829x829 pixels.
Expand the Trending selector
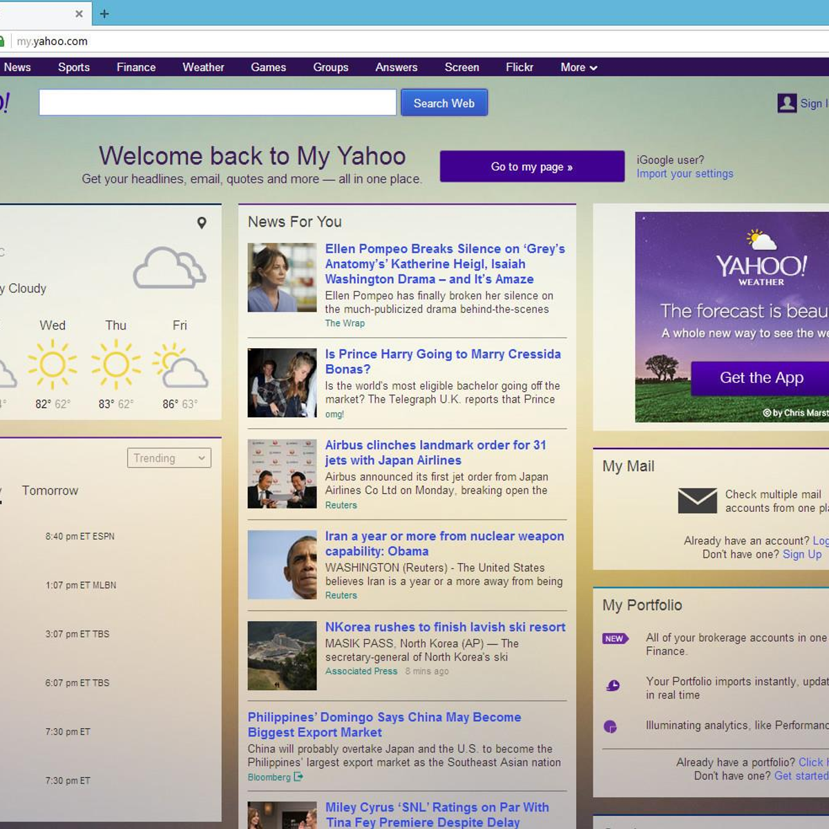(x=169, y=458)
